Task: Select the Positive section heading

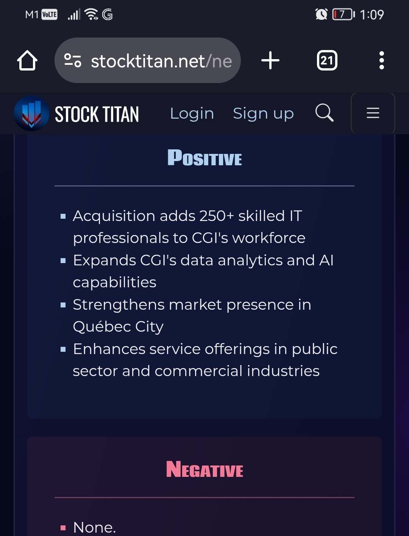Action: (x=204, y=158)
